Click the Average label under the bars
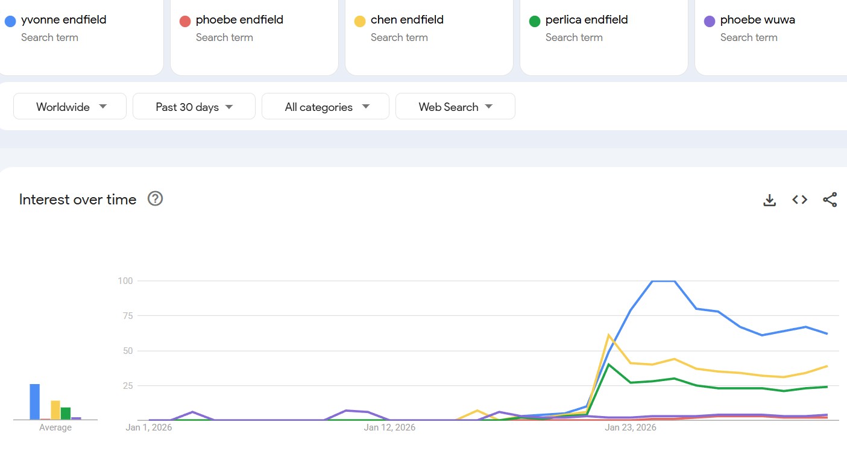 pos(55,427)
